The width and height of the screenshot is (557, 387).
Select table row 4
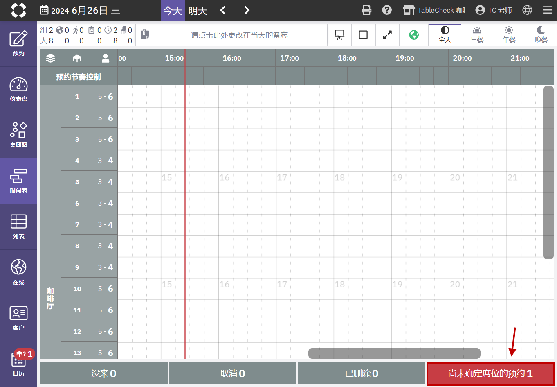[77, 161]
